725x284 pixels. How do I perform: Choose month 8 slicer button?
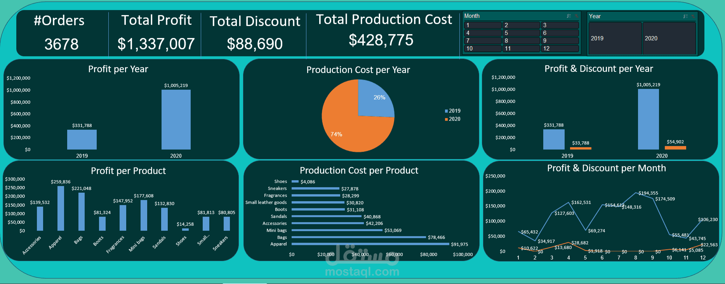point(521,41)
